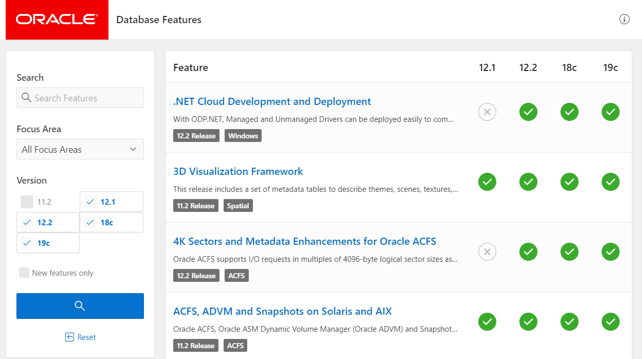Open 3D Visualization Framework feature
The image size is (642, 359).
pos(238,171)
